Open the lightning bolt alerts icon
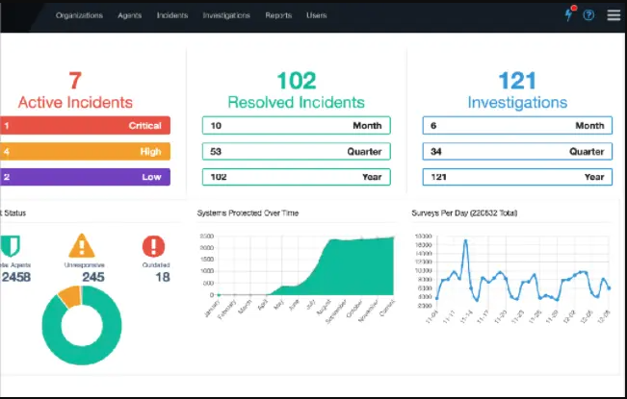The width and height of the screenshot is (627, 399). click(569, 14)
